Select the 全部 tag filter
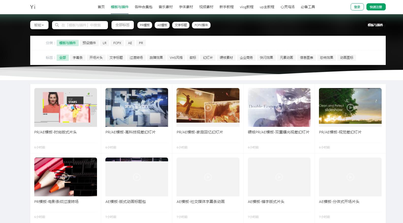403x223 pixels. 62,58
